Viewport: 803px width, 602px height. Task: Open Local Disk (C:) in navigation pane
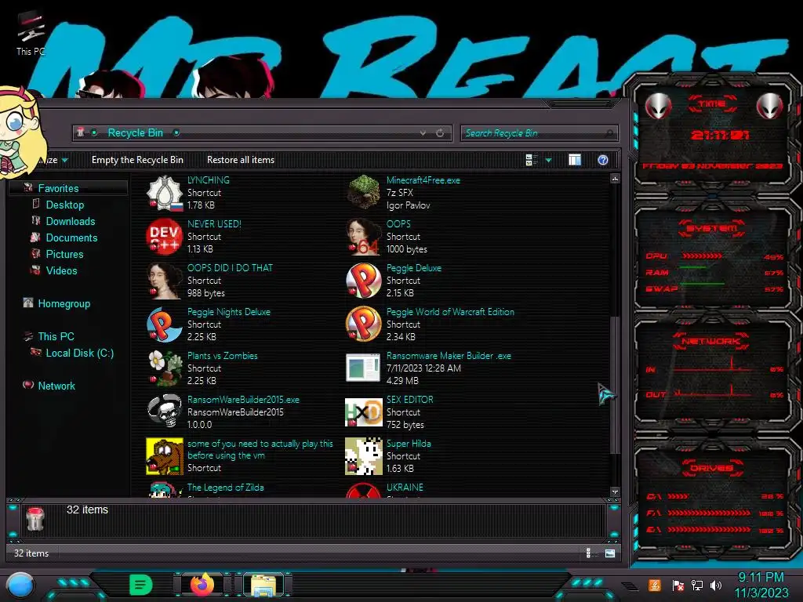click(x=79, y=353)
